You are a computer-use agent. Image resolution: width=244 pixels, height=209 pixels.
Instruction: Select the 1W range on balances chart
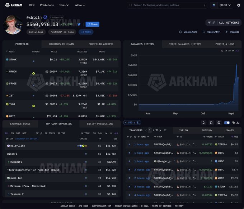(226, 51)
